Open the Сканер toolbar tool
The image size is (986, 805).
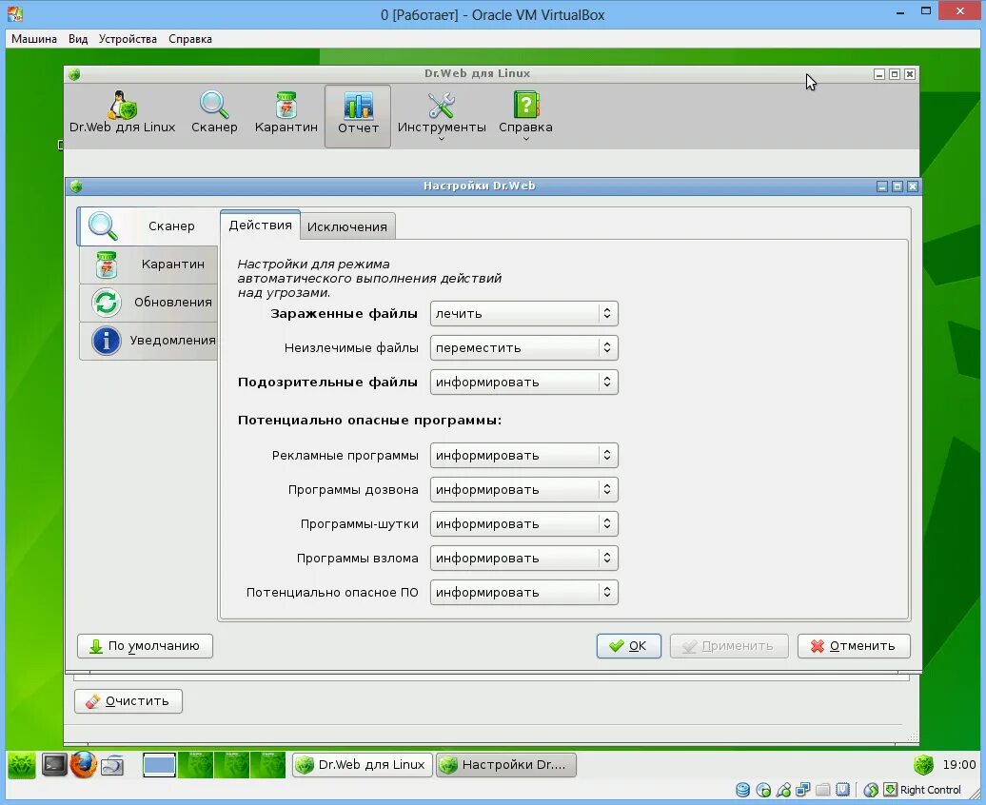(x=214, y=113)
